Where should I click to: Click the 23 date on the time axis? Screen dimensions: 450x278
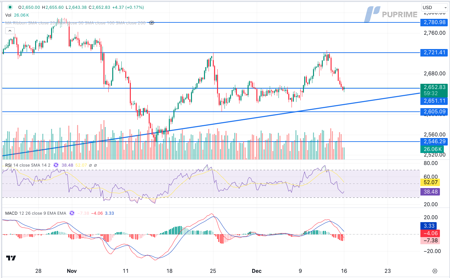point(388,271)
